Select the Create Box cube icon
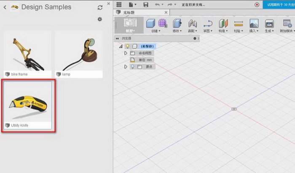The height and width of the screenshot is (173, 295). coord(150,23)
